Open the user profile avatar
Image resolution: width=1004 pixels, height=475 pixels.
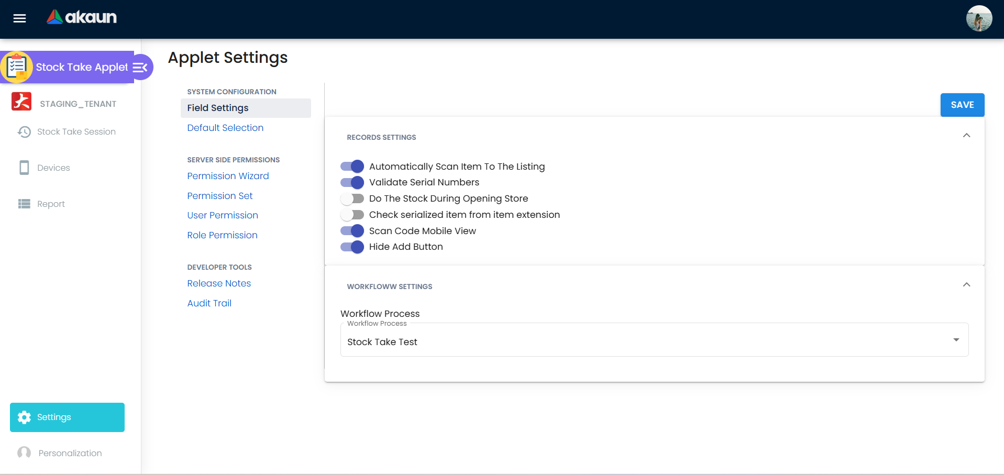[x=978, y=19]
